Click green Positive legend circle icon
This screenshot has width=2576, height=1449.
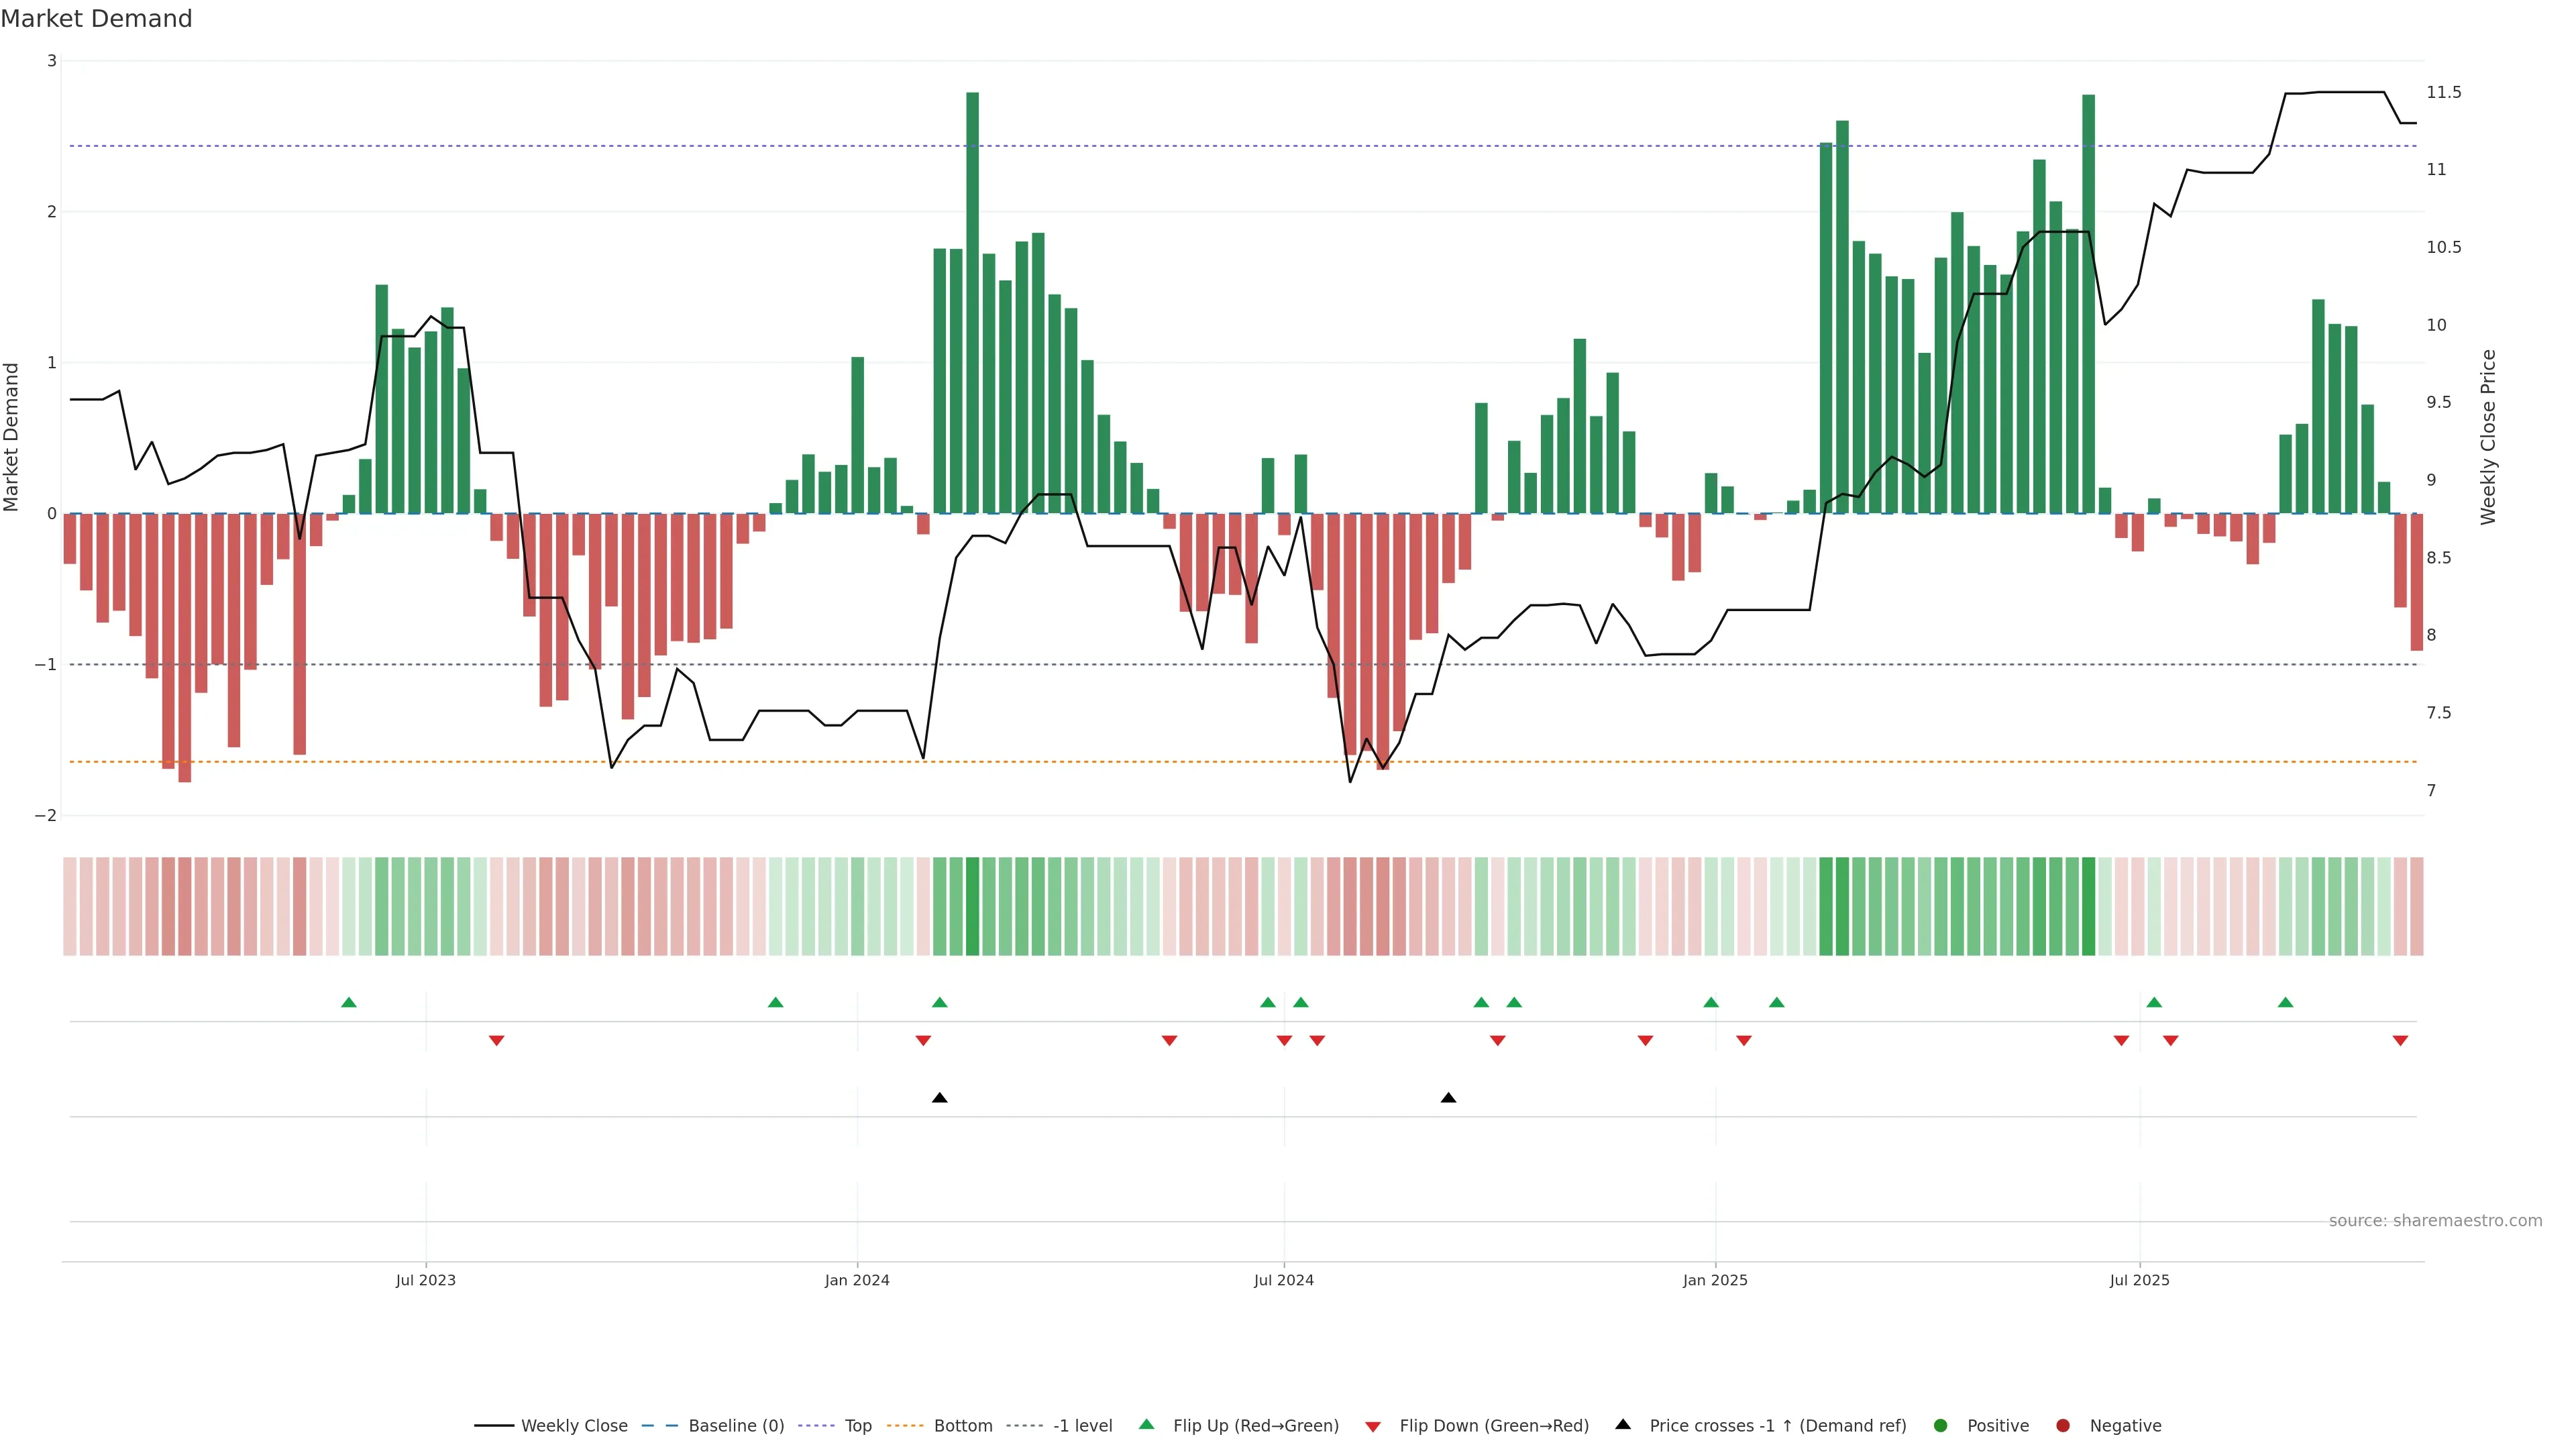point(1941,1426)
